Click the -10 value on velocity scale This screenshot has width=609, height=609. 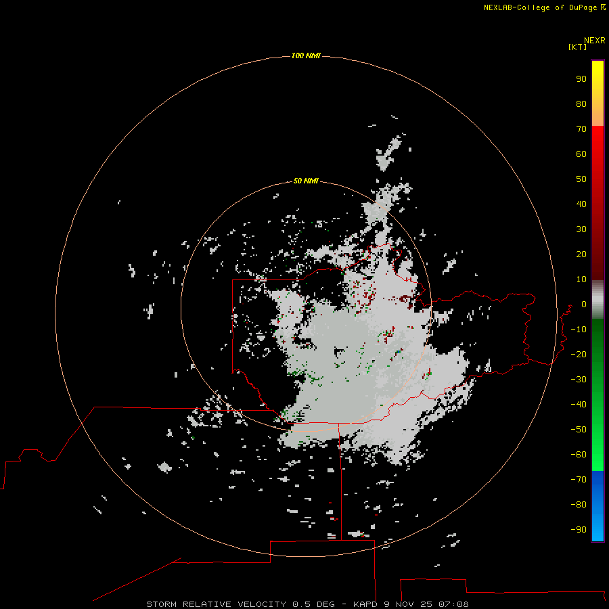(x=579, y=330)
